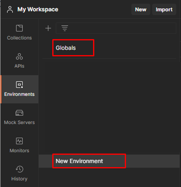Click the New button
Screen dimensions: 181x187
[x=141, y=9]
